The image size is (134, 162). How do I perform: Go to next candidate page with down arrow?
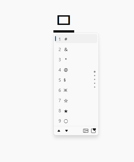click(x=67, y=131)
